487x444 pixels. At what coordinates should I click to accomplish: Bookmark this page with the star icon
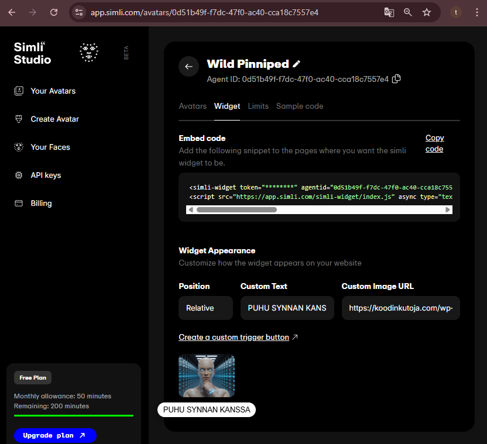point(427,12)
